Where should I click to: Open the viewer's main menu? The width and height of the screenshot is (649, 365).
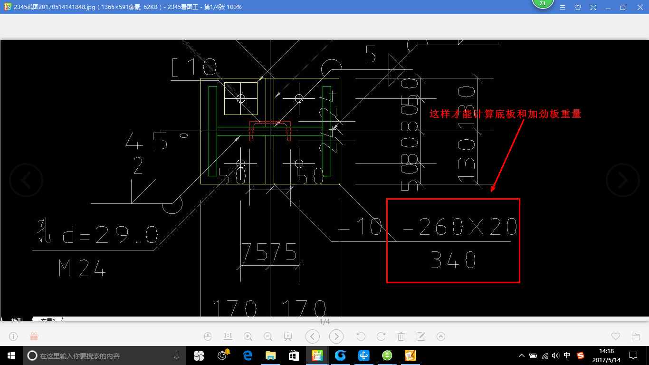pos(563,7)
